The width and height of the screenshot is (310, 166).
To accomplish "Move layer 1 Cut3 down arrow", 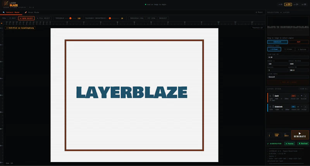I will coord(302,96).
